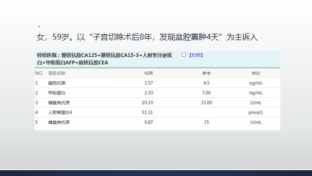The width and height of the screenshot is (312, 176).
Task: Select the 癌胚抗原 item name
Action: (57, 83)
